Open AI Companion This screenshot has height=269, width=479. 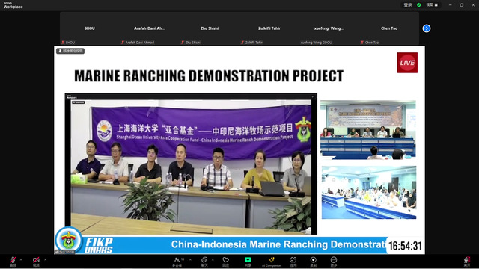272,261
